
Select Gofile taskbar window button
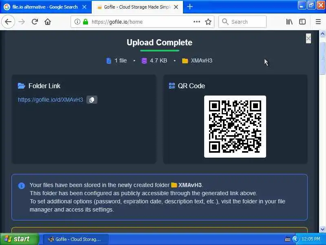pos(76,239)
